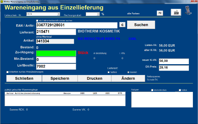Click the Listen-Vk value 56,00 EUR
The height and width of the screenshot is (124, 198).
click(167, 46)
